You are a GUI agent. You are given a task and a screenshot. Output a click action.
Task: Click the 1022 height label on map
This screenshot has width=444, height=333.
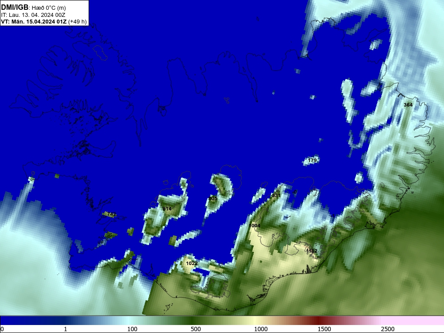(x=192, y=263)
